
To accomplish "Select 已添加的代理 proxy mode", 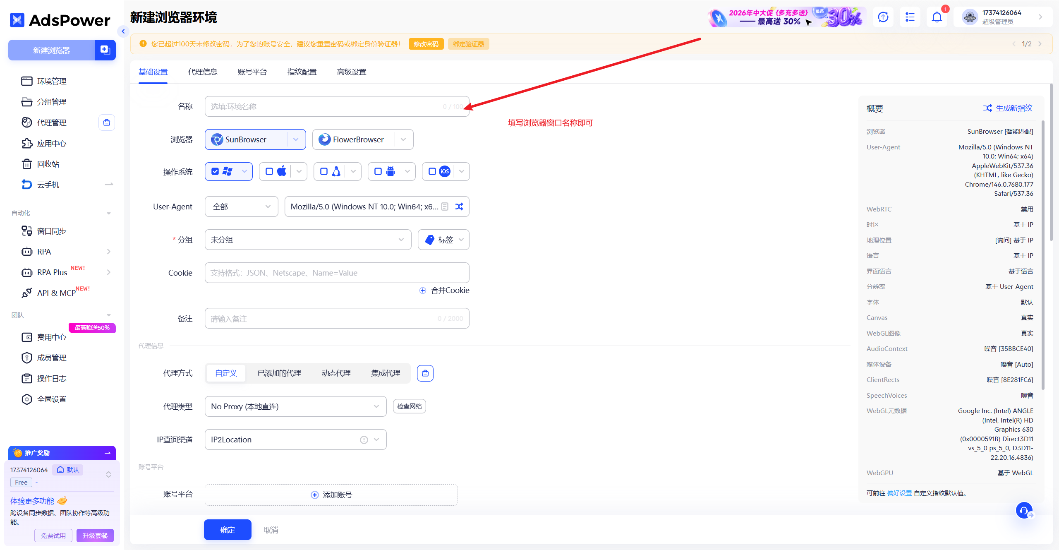I will pos(279,373).
